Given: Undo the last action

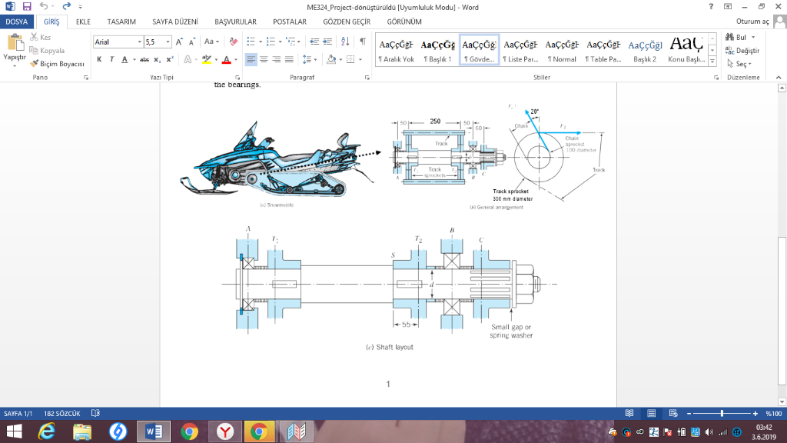Looking at the screenshot, I should tap(44, 6).
